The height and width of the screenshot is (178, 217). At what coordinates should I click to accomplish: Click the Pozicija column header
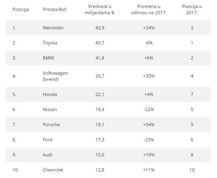coord(21,9)
